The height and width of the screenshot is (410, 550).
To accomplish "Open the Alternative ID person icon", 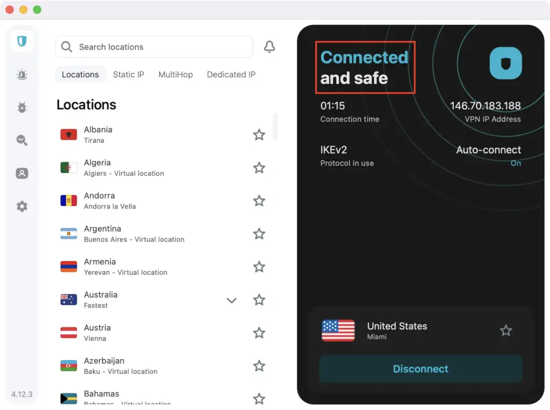I will tap(22, 174).
